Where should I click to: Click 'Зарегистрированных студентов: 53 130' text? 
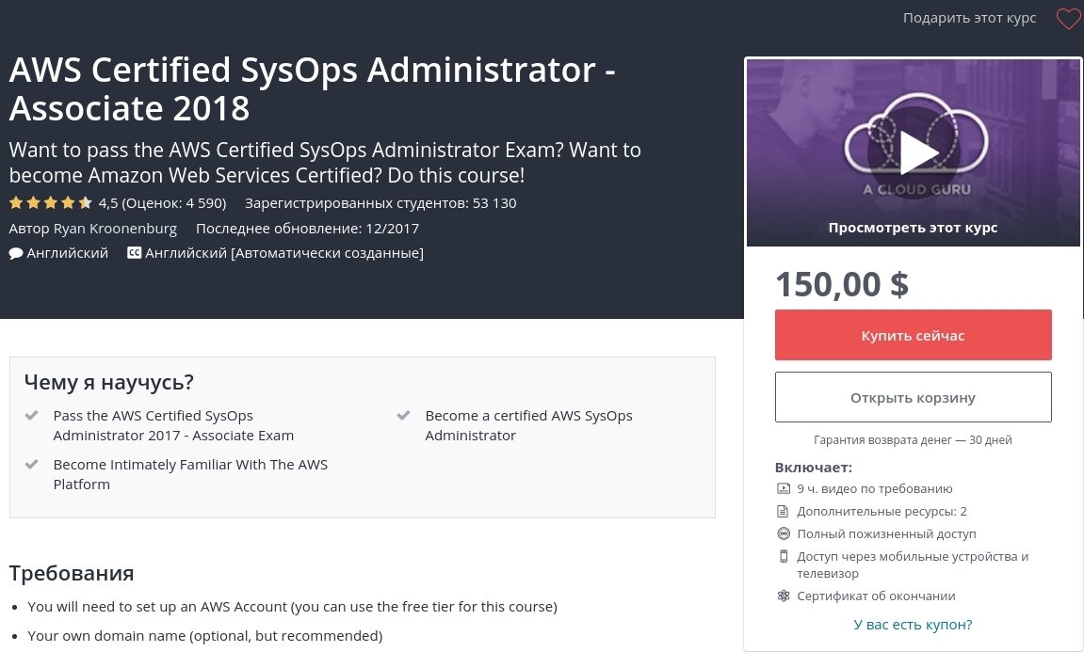(380, 203)
